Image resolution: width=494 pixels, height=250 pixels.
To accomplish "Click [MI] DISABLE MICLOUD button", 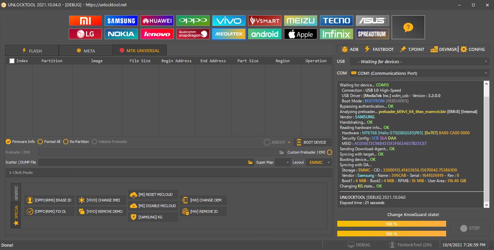I will 153,206.
